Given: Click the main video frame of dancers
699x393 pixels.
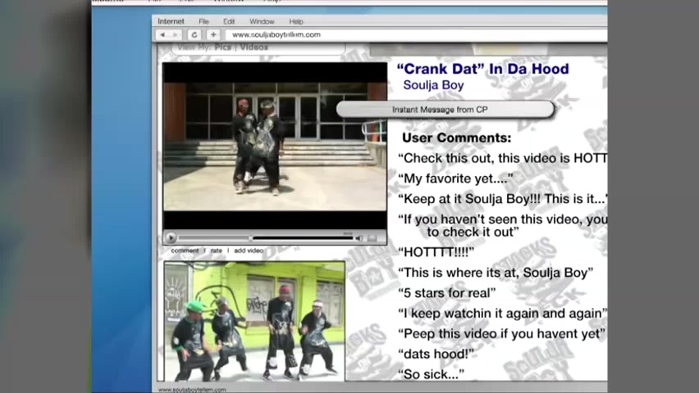Looking at the screenshot, I should [275, 146].
